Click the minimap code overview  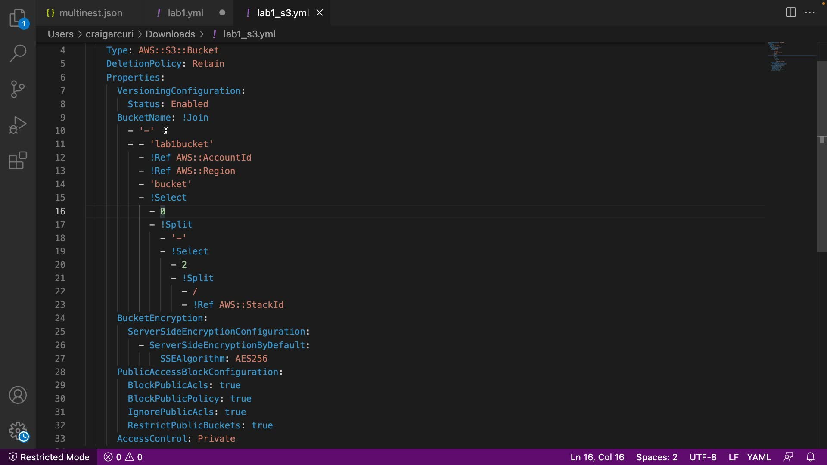click(777, 56)
